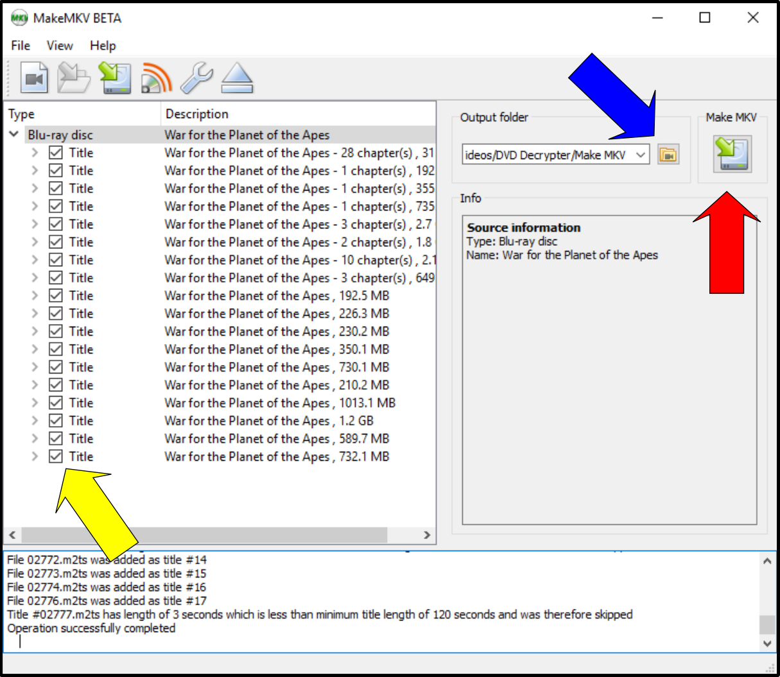Click log line about Title #02777.m2ts skipped
This screenshot has width=780, height=677.
[x=320, y=615]
